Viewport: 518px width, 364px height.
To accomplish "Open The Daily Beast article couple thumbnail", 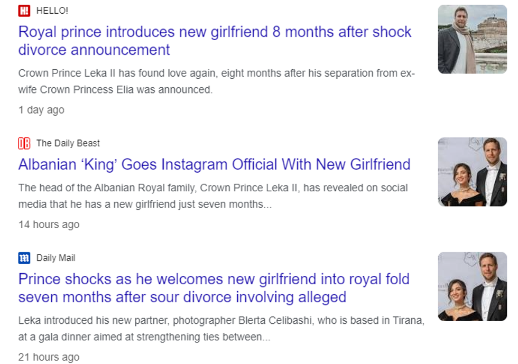I will point(472,172).
